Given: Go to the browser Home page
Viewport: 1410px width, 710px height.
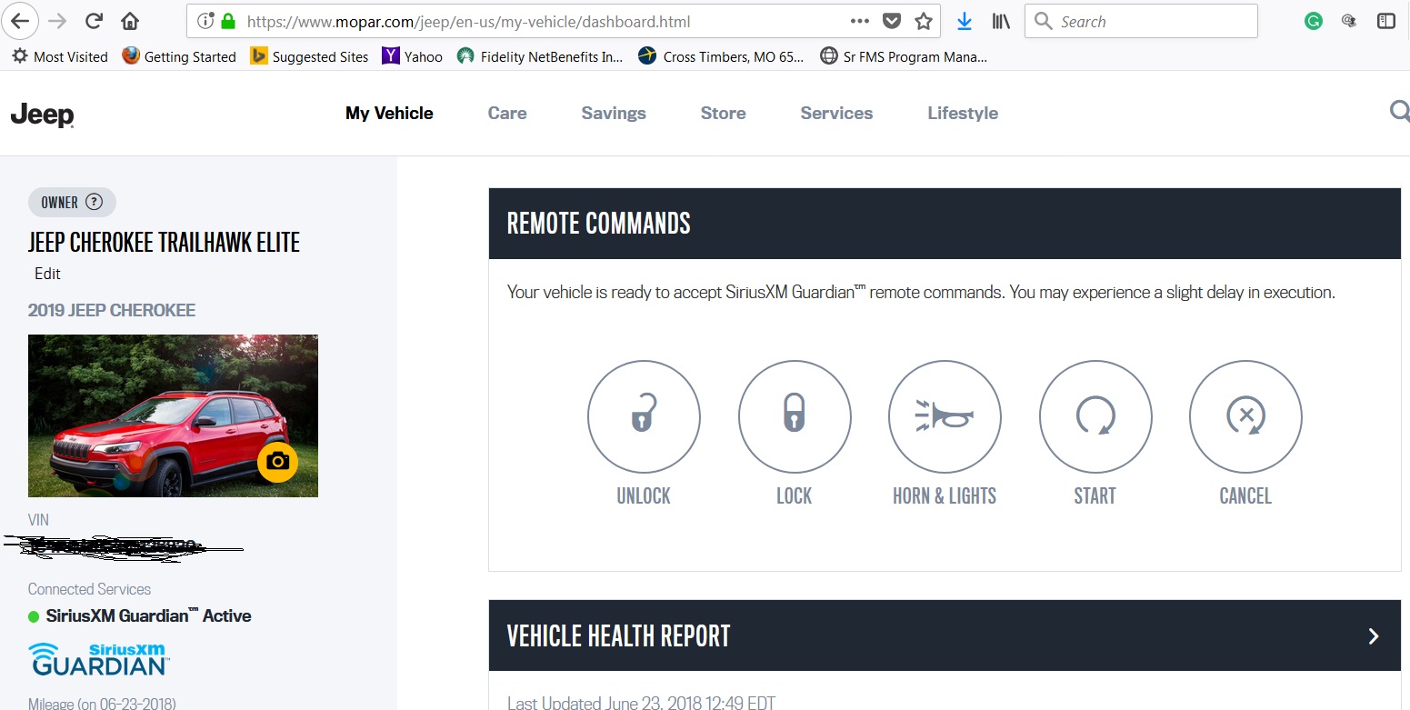Looking at the screenshot, I should 130,21.
